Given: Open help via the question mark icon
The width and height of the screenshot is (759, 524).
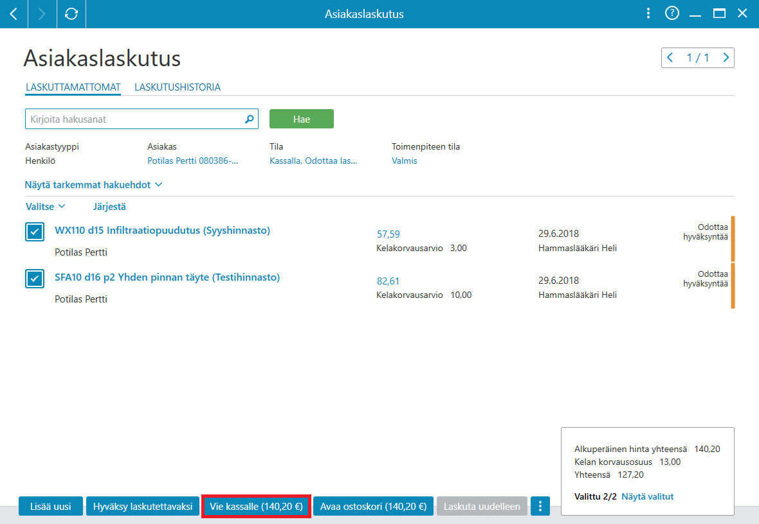Looking at the screenshot, I should 672,13.
